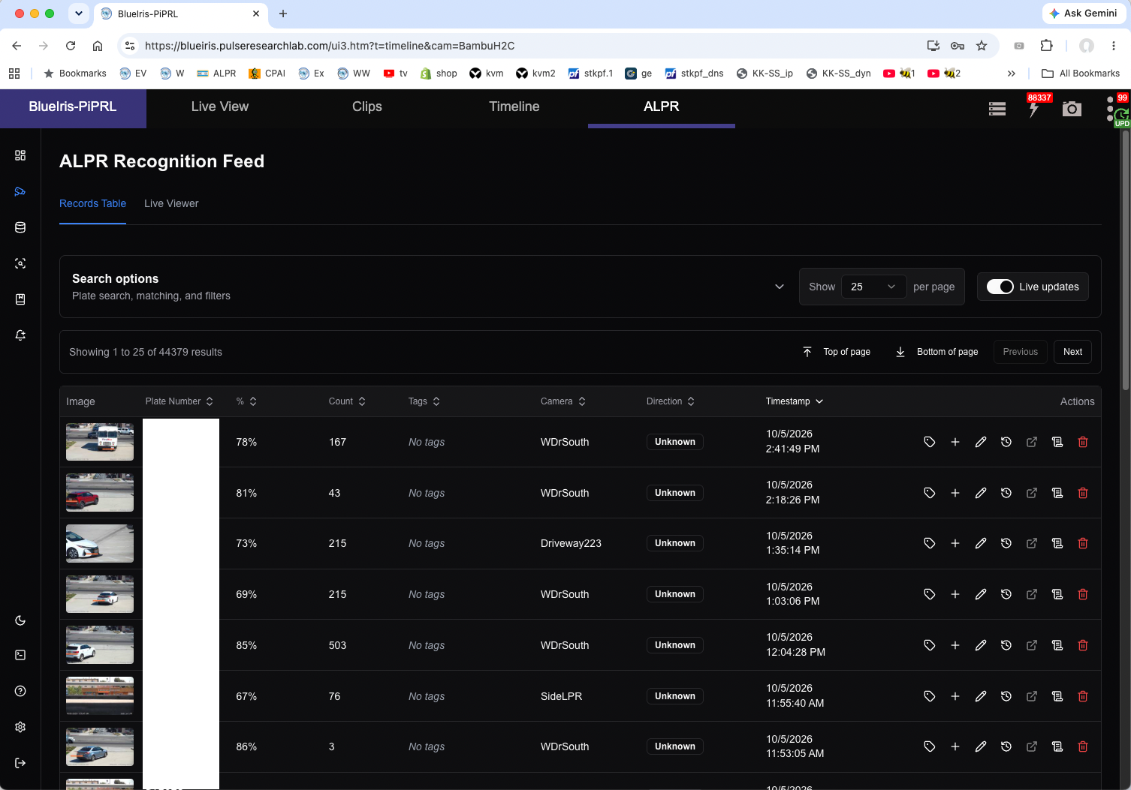Image resolution: width=1131 pixels, height=790 pixels.
Task: Click the browser address bar URL
Action: (x=329, y=46)
